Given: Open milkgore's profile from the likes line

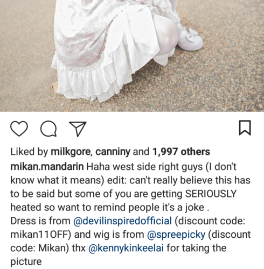Looking at the screenshot, I should pos(71,152).
